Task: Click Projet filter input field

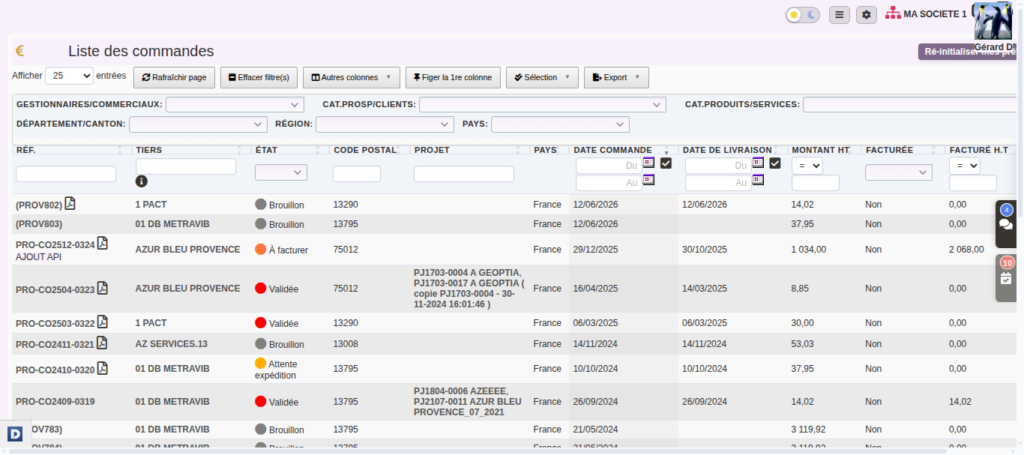Action: [x=464, y=174]
